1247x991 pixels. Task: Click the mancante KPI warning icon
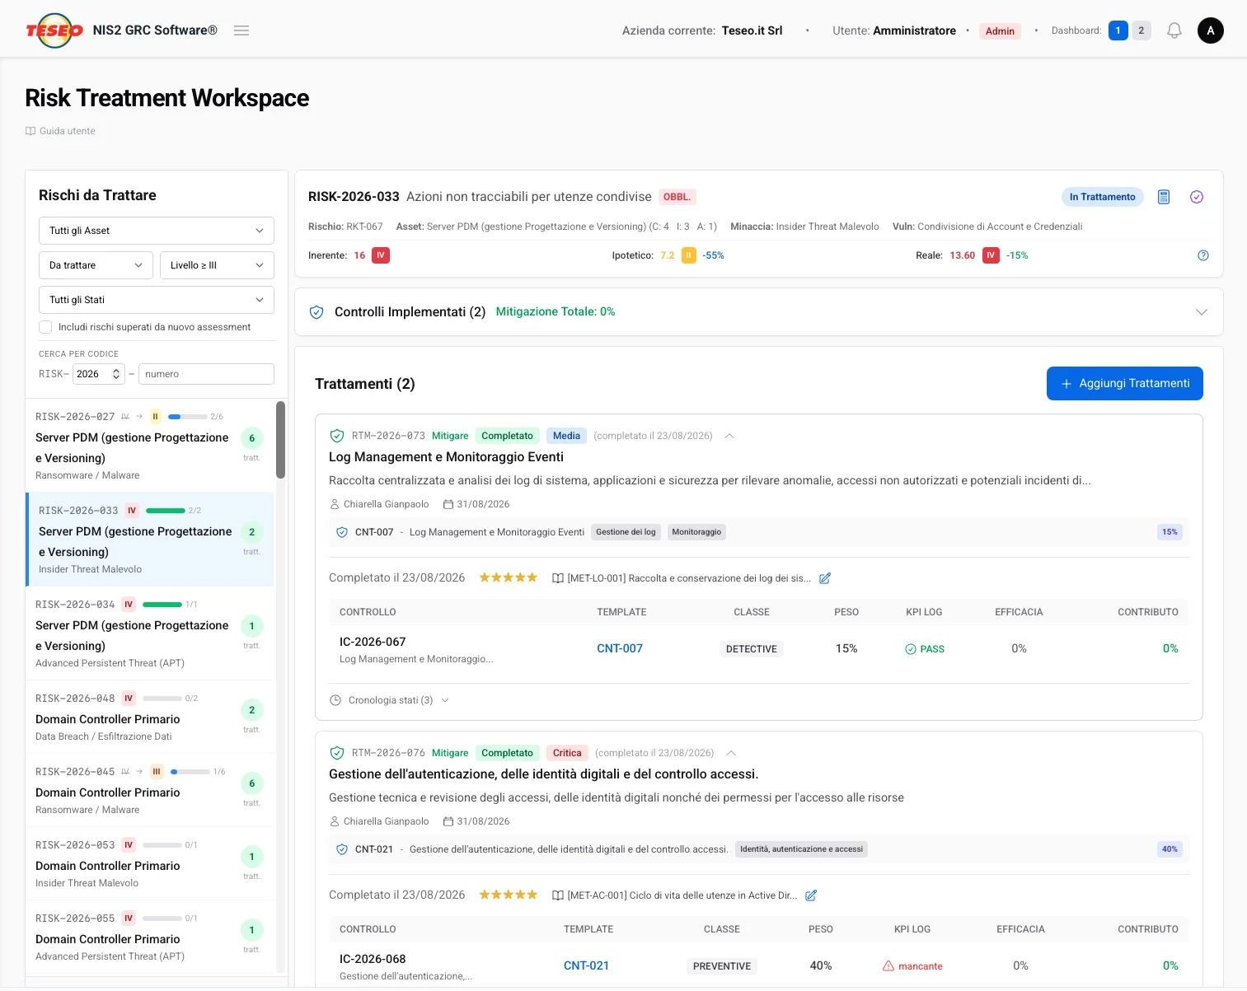888,966
